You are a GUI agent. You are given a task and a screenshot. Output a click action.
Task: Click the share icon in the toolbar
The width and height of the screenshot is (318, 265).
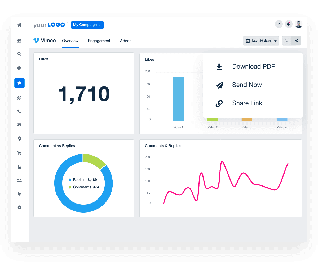[x=296, y=41]
